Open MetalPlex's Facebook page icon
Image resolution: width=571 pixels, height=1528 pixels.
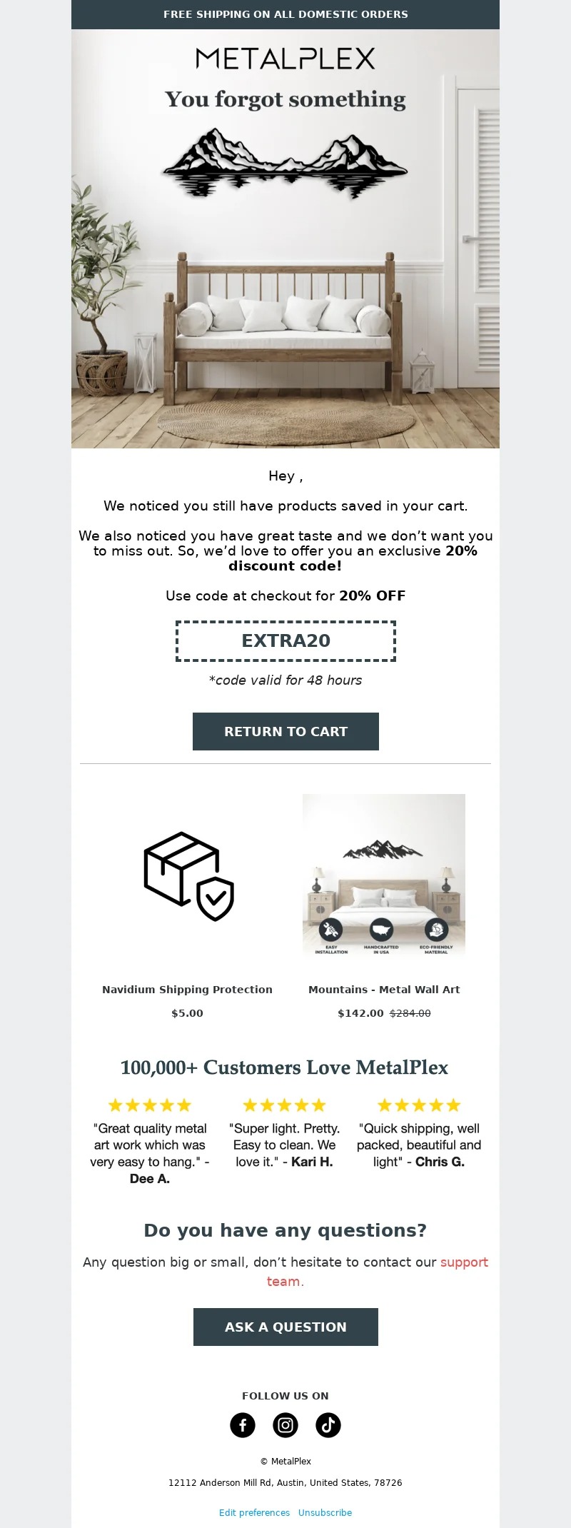[x=243, y=1425]
